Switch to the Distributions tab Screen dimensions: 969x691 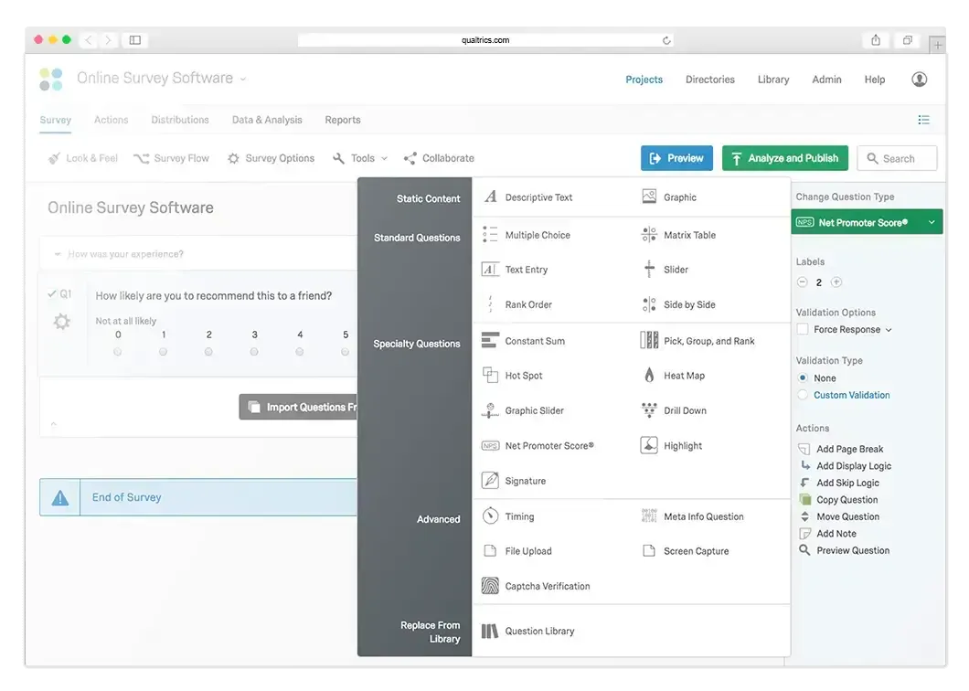click(180, 120)
